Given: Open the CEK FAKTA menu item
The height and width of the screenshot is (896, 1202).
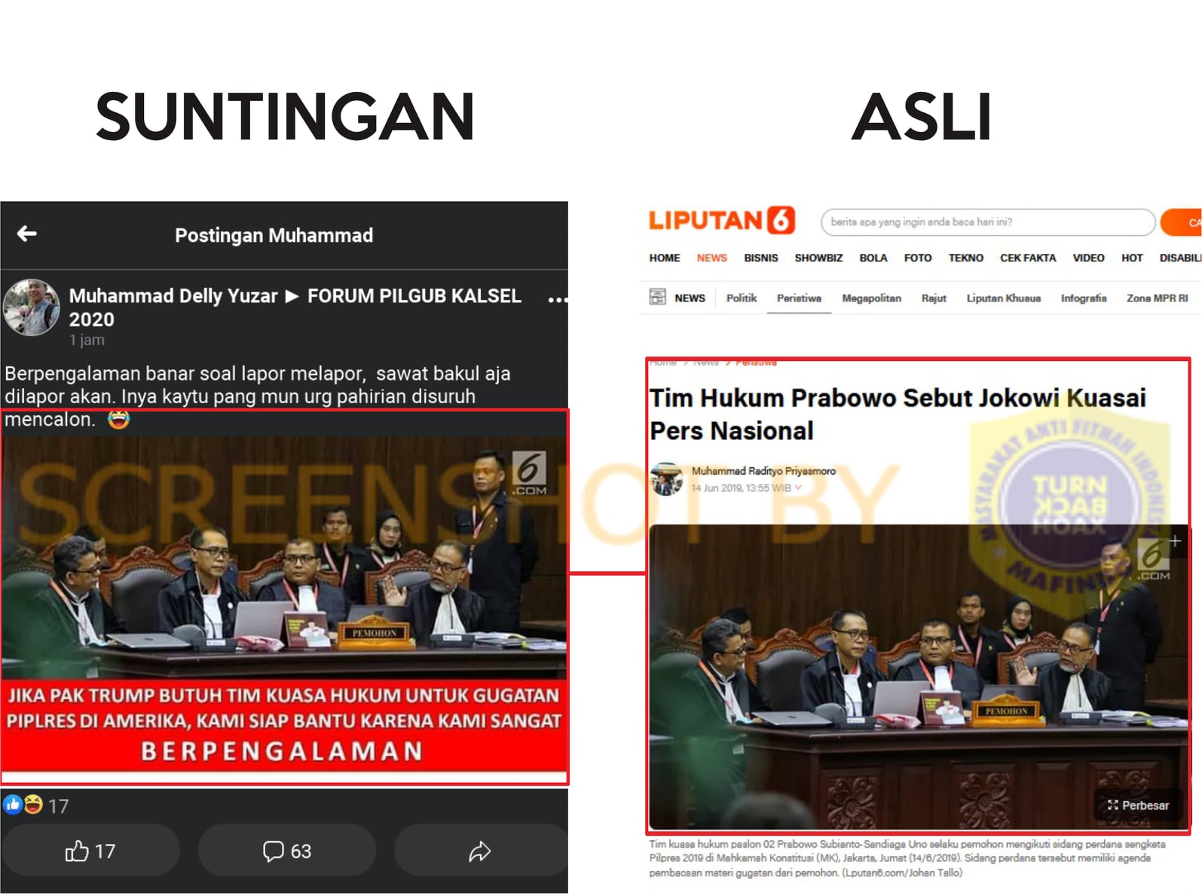Looking at the screenshot, I should pos(1028,258).
